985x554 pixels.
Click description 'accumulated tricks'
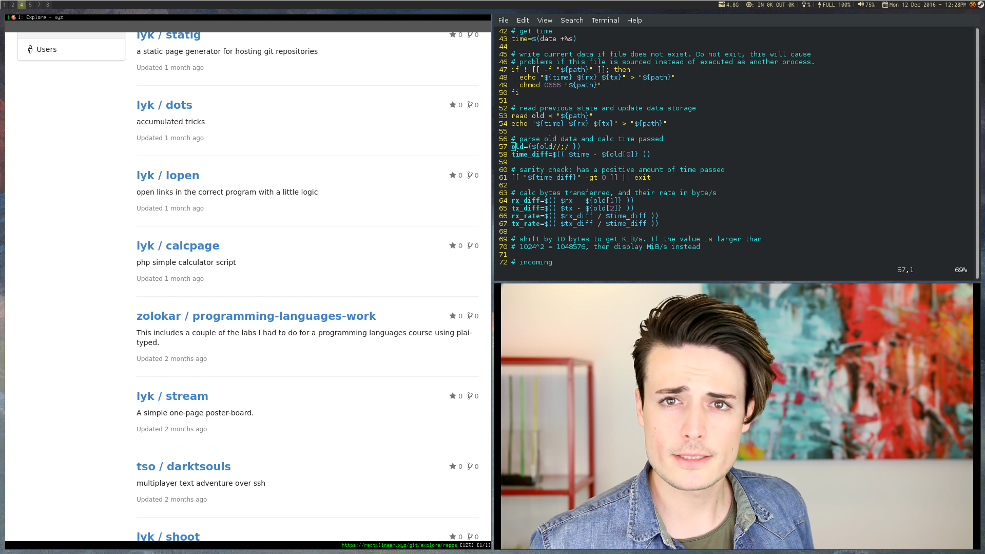[170, 122]
